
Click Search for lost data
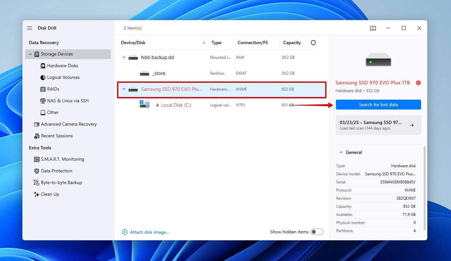(378, 105)
